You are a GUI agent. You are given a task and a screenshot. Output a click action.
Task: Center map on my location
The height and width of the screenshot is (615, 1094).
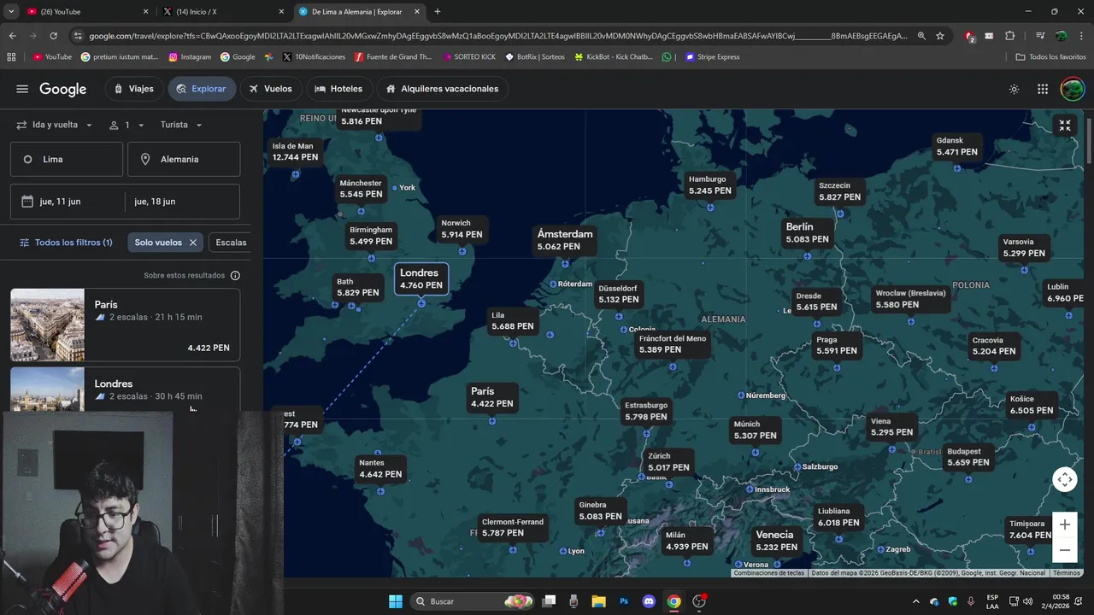(x=1065, y=479)
